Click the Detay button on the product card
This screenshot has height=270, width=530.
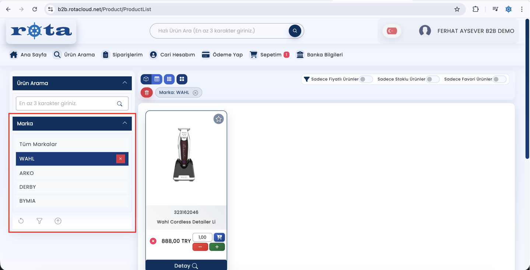tap(186, 266)
